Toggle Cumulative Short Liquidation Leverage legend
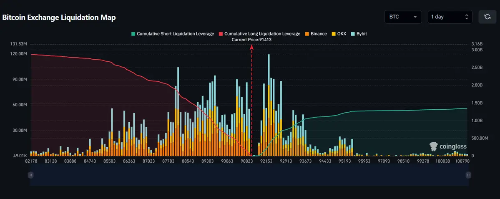This screenshot has width=500, height=199. click(x=173, y=33)
